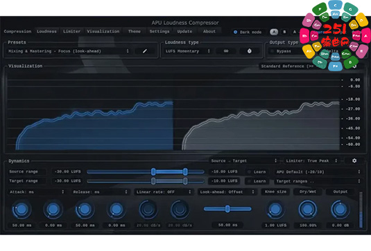This screenshot has height=251, width=371.
Task: Open the LUFS Momentary loudness type dropdown
Action: 187,51
